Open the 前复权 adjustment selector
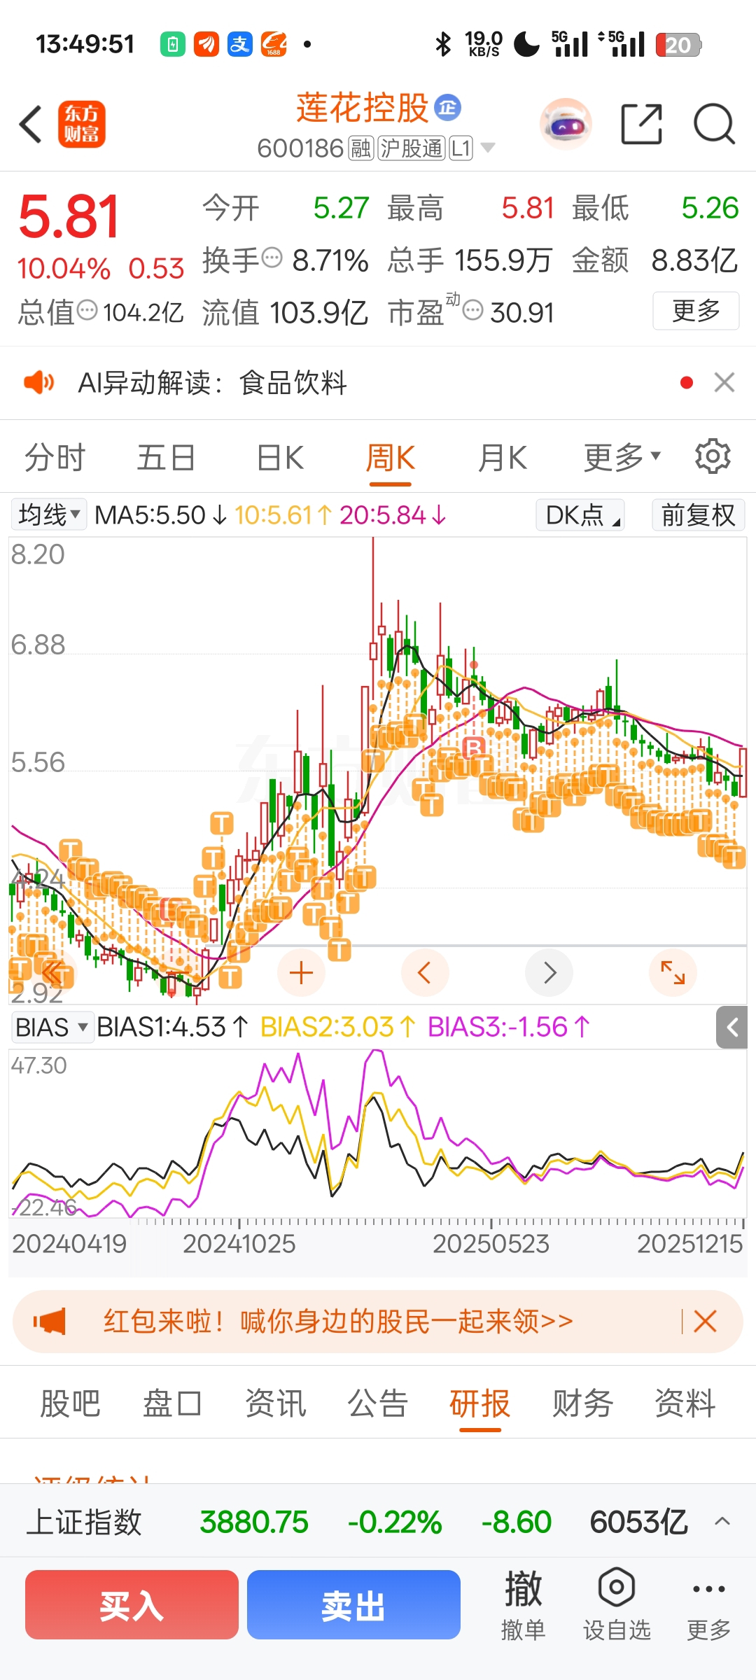Screen dimensions: 756x1680 (698, 514)
